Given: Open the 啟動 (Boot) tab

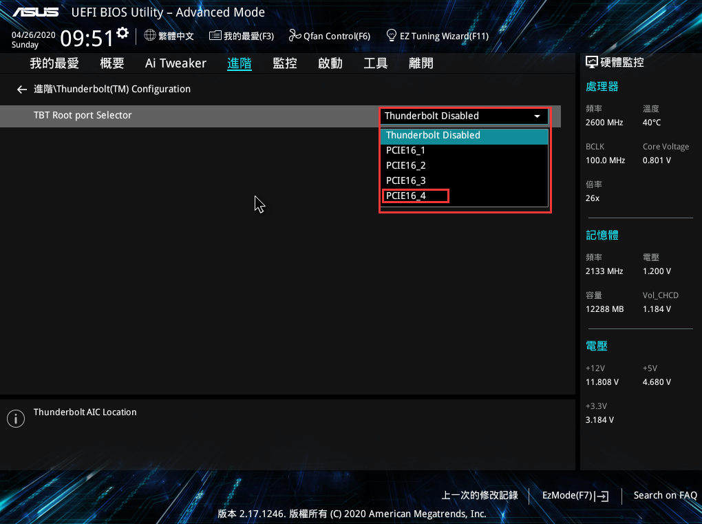Looking at the screenshot, I should tap(330, 63).
